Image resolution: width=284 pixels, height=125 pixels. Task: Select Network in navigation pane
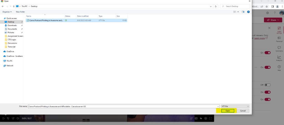pos(10,66)
